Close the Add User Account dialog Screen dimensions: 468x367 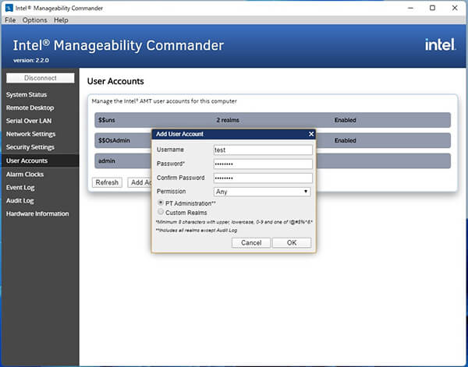pyautogui.click(x=311, y=134)
